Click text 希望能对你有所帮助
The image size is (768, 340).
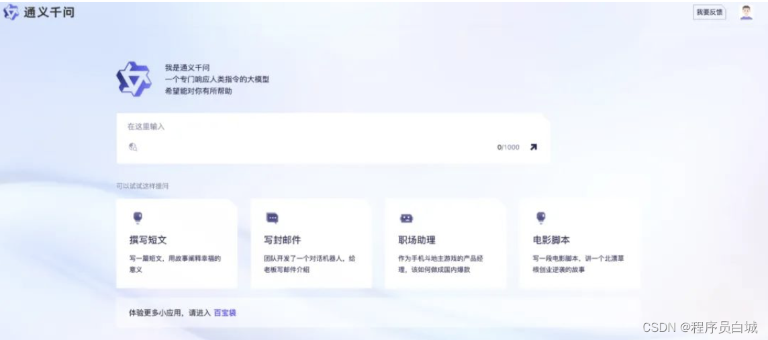click(198, 91)
